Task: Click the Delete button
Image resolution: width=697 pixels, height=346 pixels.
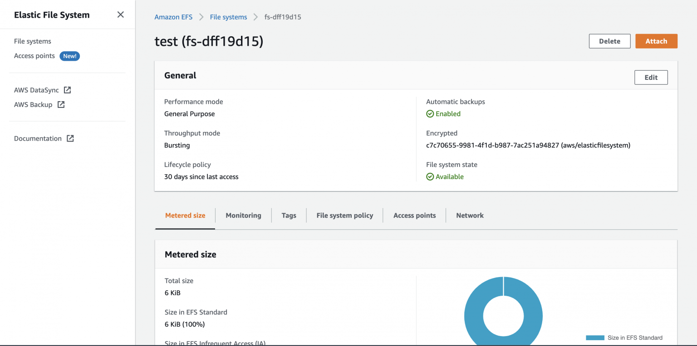Action: point(609,41)
